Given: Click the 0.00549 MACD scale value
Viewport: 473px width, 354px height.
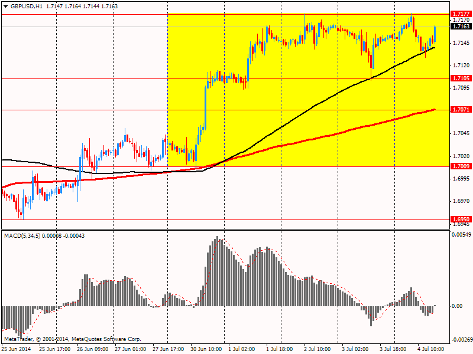Looking at the screenshot, I should click(462, 234).
